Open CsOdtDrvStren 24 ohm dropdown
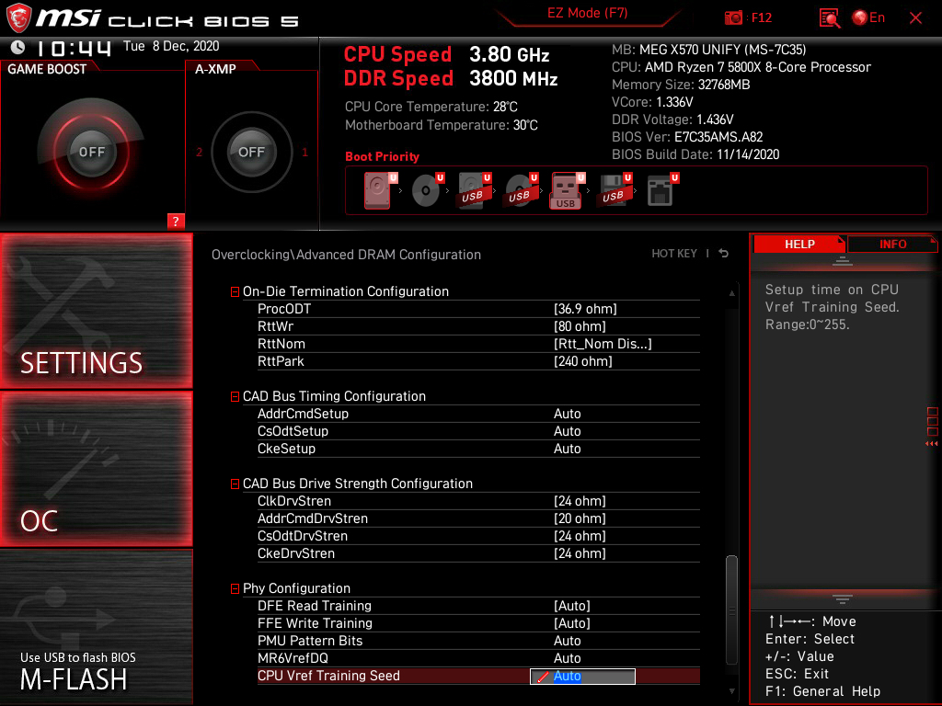Screen dimensions: 942x706 coord(580,536)
